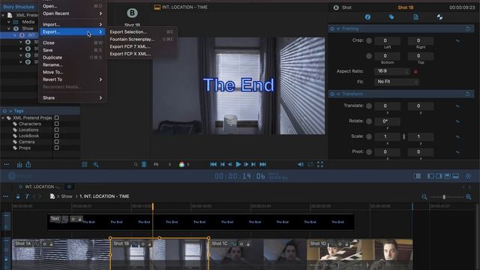Viewport: 480px width, 270px height.
Task: Go to previous shot
Action: click(x=223, y=164)
